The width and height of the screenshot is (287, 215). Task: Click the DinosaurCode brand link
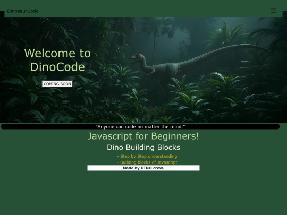tap(23, 11)
